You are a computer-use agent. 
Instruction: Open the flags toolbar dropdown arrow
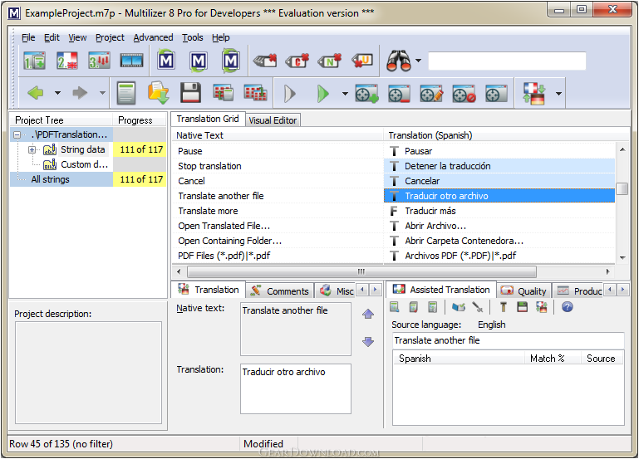pos(558,94)
